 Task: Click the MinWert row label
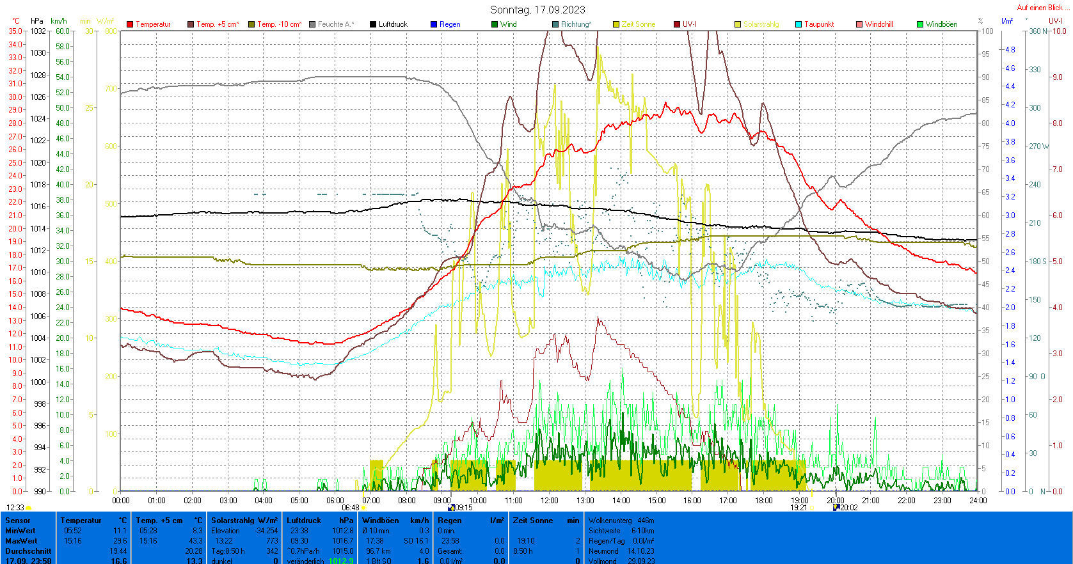point(20,531)
